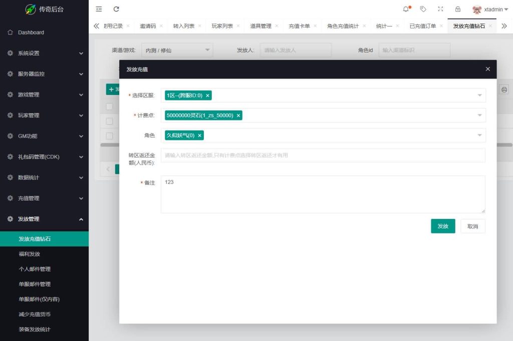Click the 发放 confirm button
The width and height of the screenshot is (513, 341).
[442, 226]
